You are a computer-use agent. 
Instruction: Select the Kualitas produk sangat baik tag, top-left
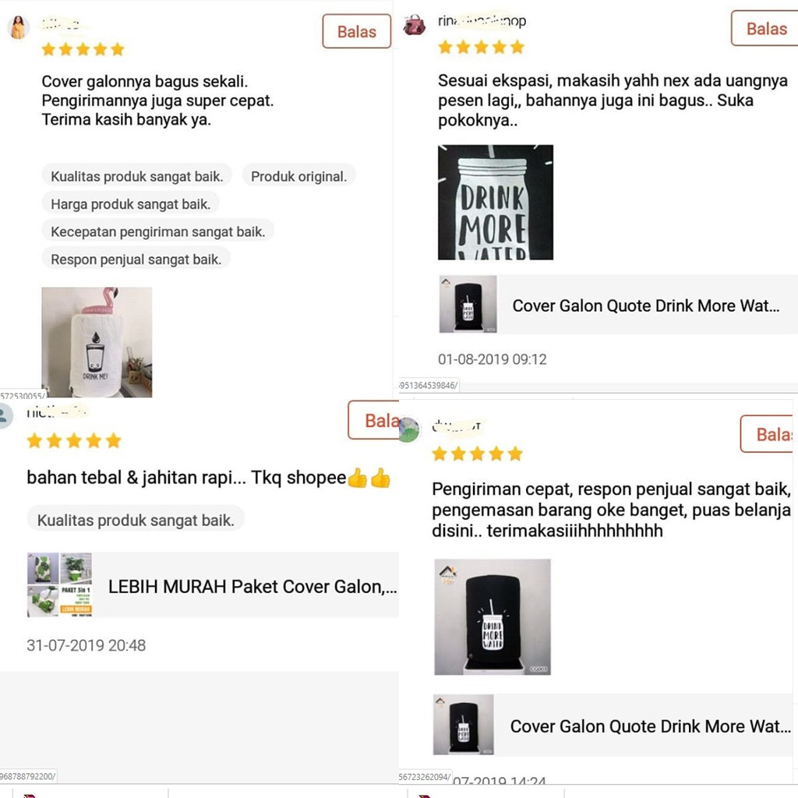click(x=137, y=176)
